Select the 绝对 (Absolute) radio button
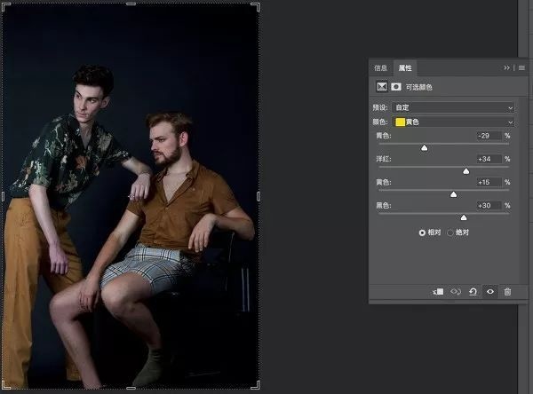Image resolution: width=533 pixels, height=394 pixels. click(450, 232)
